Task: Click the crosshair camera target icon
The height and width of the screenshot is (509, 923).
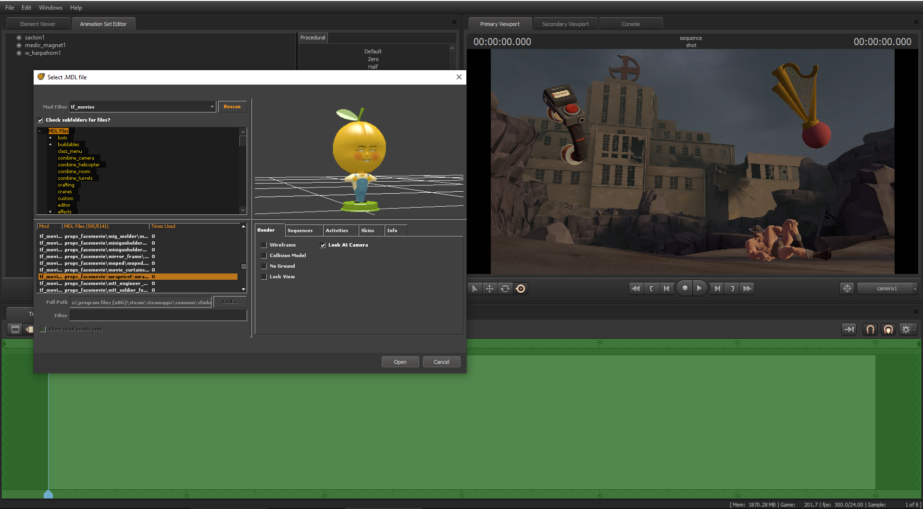Action: pos(847,288)
